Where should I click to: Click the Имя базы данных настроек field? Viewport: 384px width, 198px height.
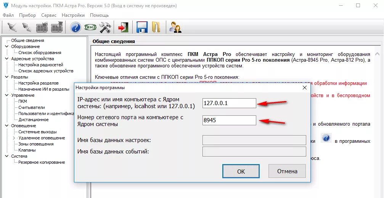pos(254,140)
